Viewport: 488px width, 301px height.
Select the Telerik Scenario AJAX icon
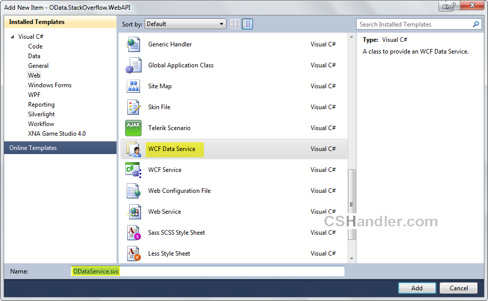pyautogui.click(x=133, y=128)
